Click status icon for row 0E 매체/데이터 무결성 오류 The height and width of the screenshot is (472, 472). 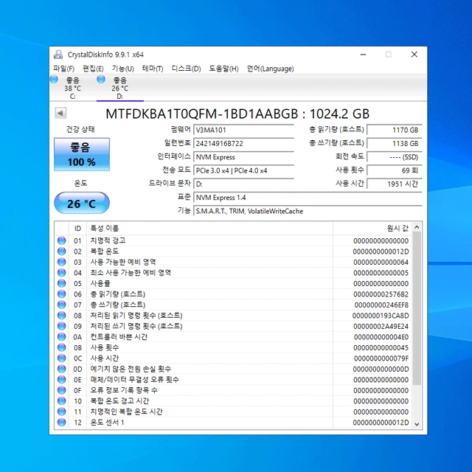tap(62, 380)
